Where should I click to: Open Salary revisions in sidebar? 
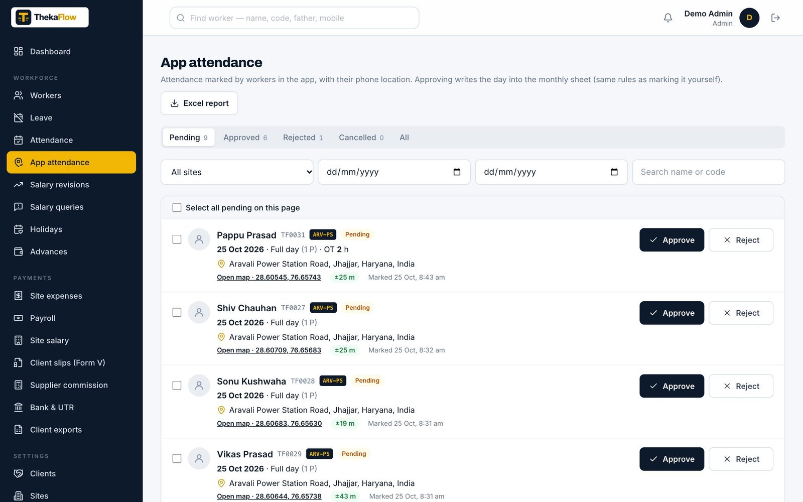point(71,185)
